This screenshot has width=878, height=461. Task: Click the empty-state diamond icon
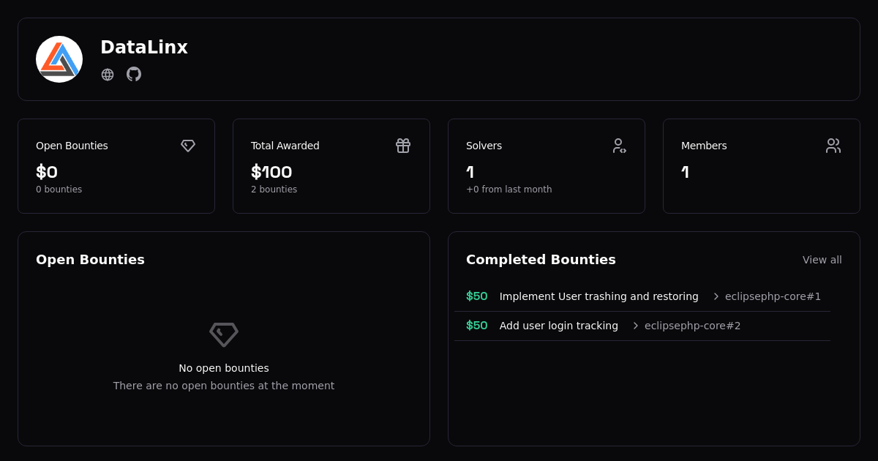click(x=224, y=334)
